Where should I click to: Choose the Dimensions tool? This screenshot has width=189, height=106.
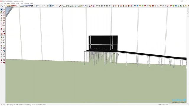click(4, 37)
